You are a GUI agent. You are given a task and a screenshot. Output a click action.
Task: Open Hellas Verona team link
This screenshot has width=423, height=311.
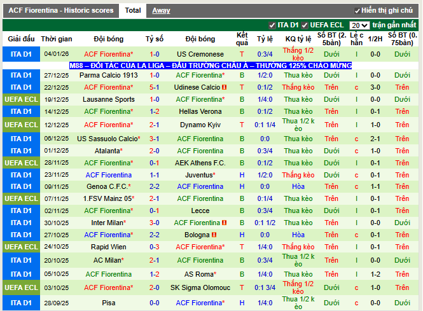(x=200, y=112)
